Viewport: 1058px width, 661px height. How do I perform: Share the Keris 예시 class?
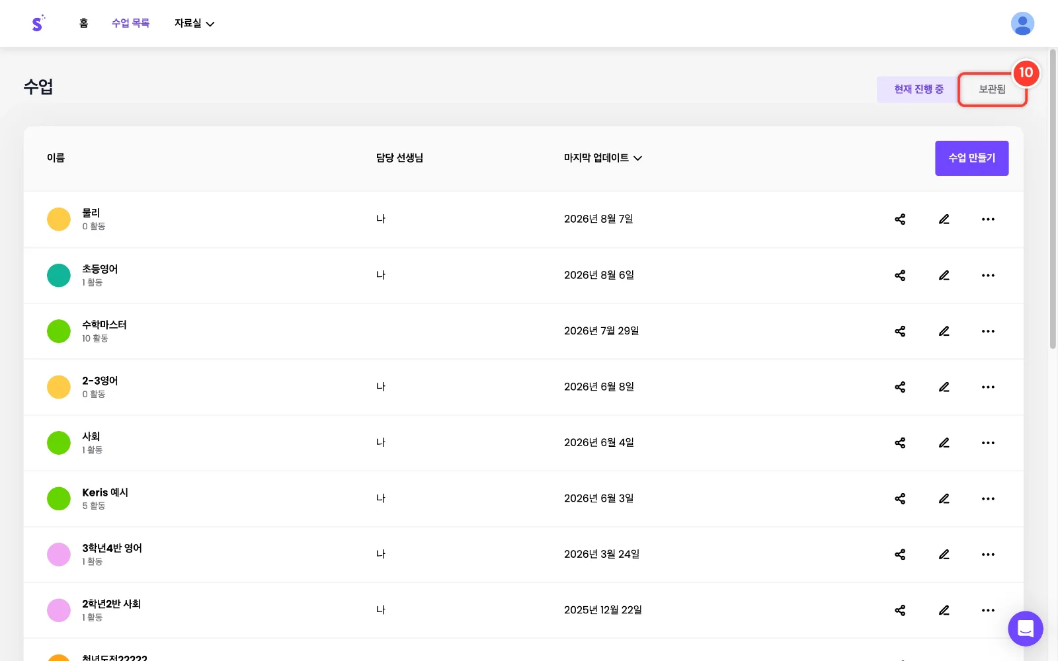(900, 498)
